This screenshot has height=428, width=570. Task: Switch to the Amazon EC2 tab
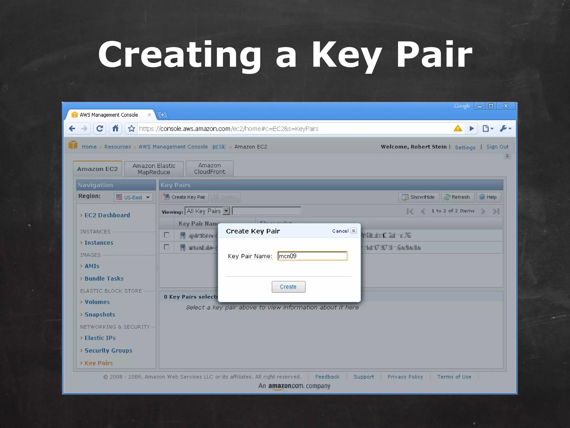click(97, 169)
